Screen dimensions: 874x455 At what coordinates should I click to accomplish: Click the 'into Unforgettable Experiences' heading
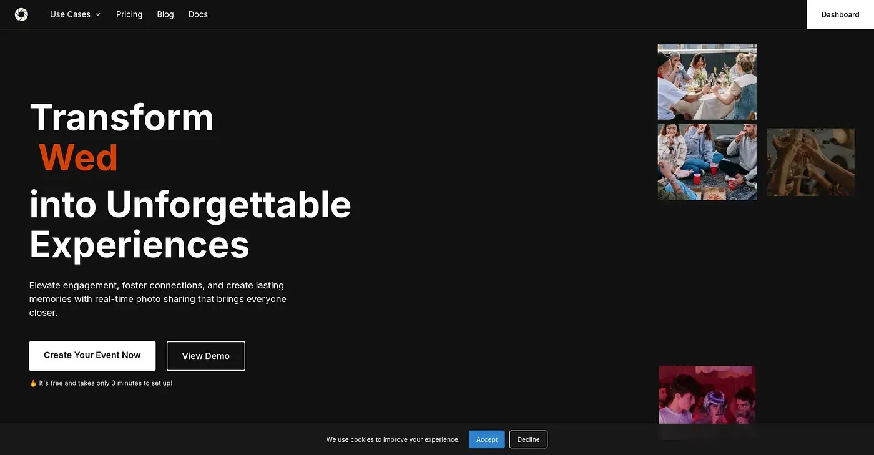[x=190, y=224]
